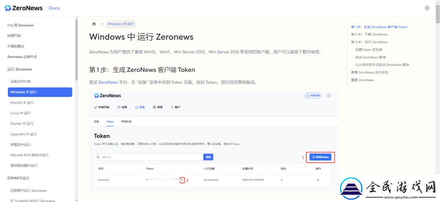The height and width of the screenshot is (202, 440).
Task: Open '设备支持列表' sidebar page
Action: 20,82
